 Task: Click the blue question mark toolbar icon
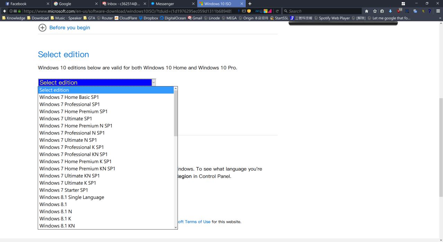point(430,11)
